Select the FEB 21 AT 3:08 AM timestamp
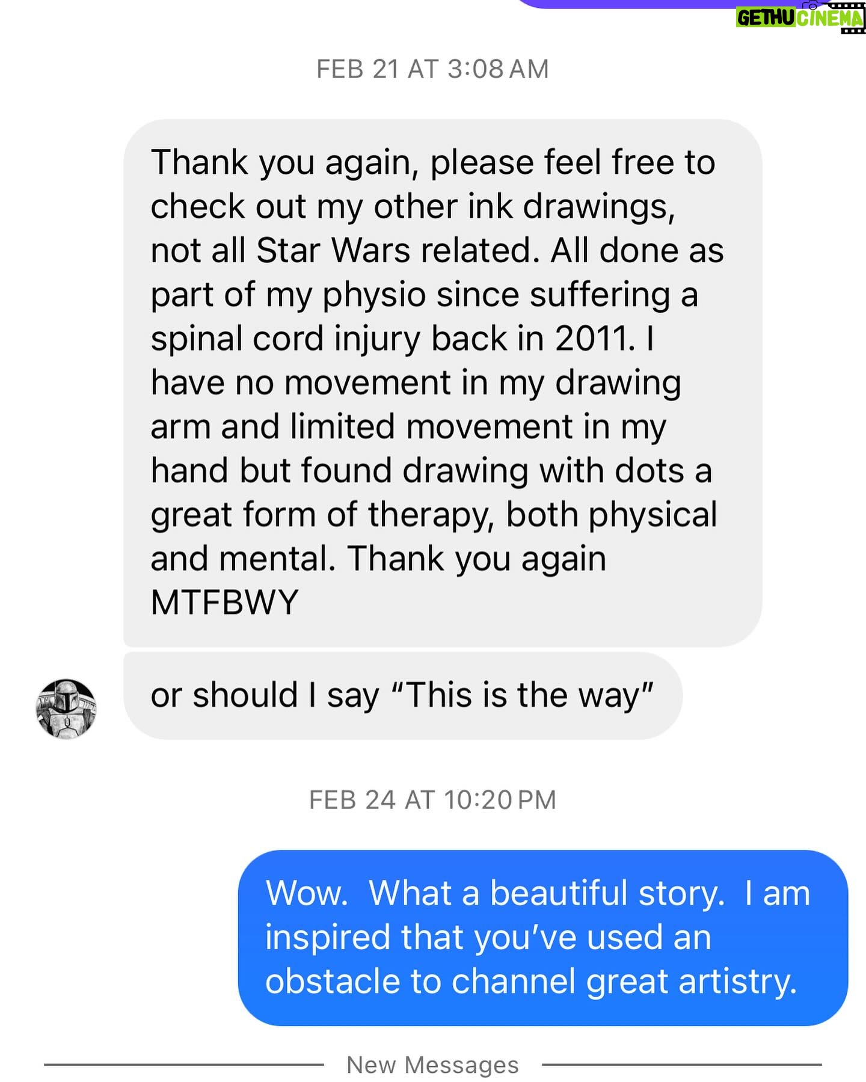The height and width of the screenshot is (1082, 866). tap(432, 69)
